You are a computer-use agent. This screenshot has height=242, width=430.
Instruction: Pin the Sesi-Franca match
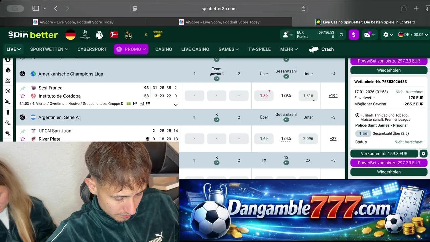[23, 88]
